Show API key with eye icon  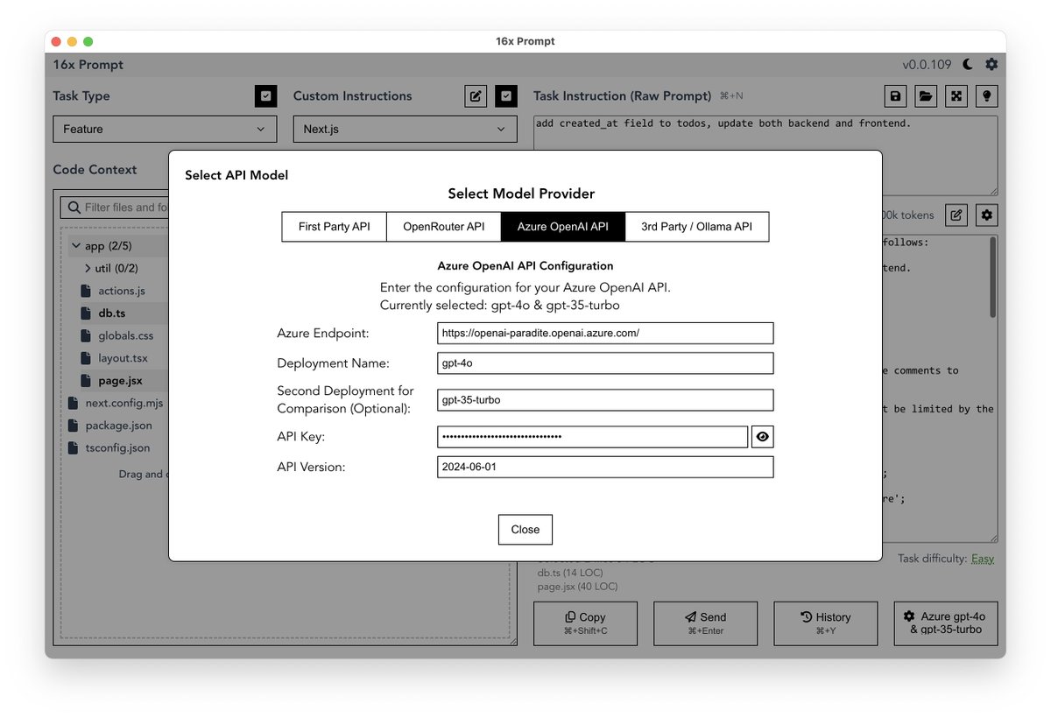[763, 437]
